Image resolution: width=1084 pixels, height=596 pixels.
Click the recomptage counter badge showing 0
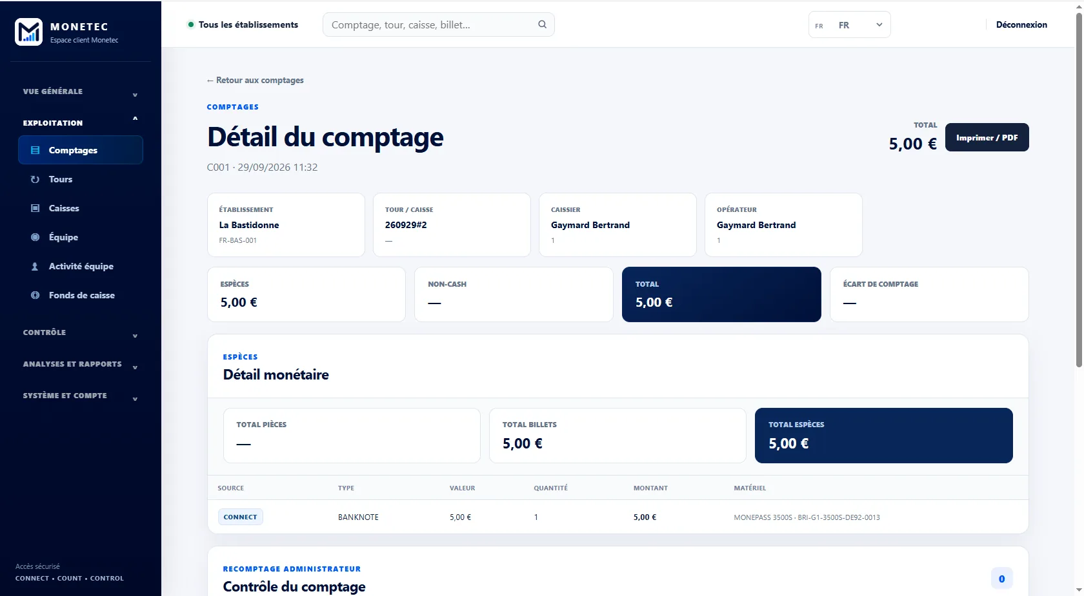[1001, 579]
